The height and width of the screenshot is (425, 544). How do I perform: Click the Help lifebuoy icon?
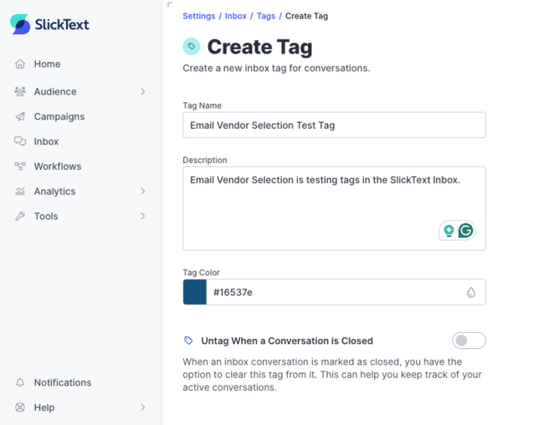(x=20, y=407)
